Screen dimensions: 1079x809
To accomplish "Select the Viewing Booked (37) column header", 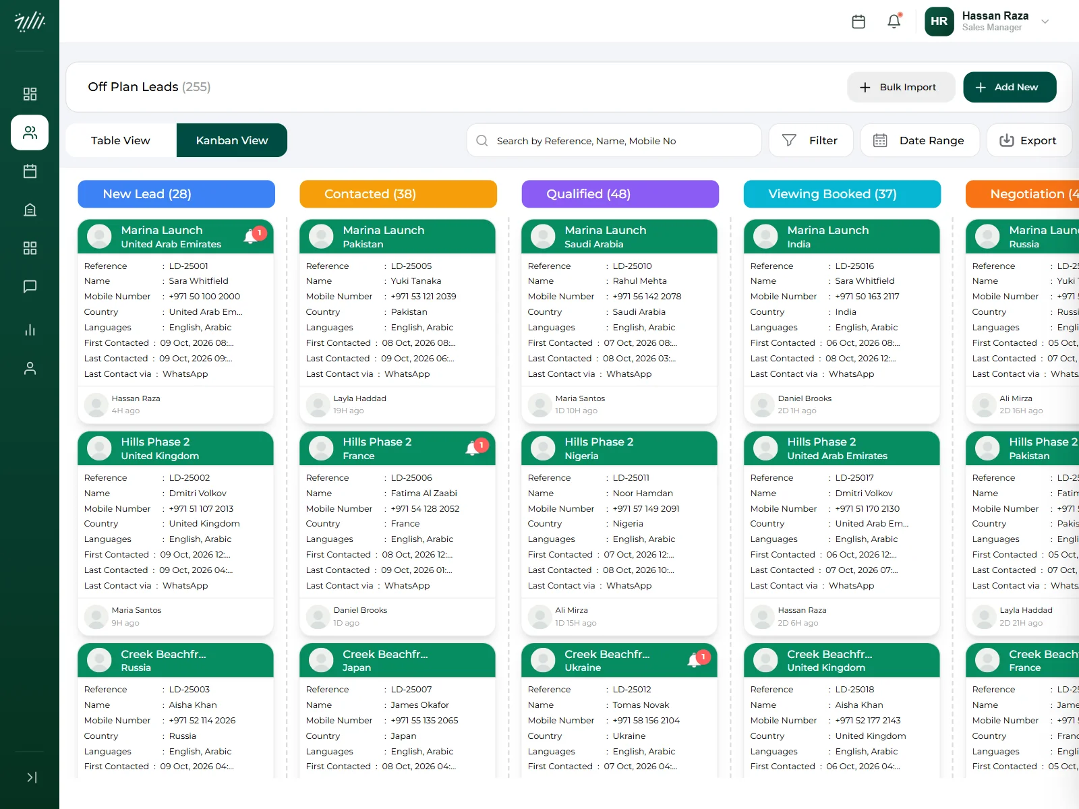I will (842, 194).
